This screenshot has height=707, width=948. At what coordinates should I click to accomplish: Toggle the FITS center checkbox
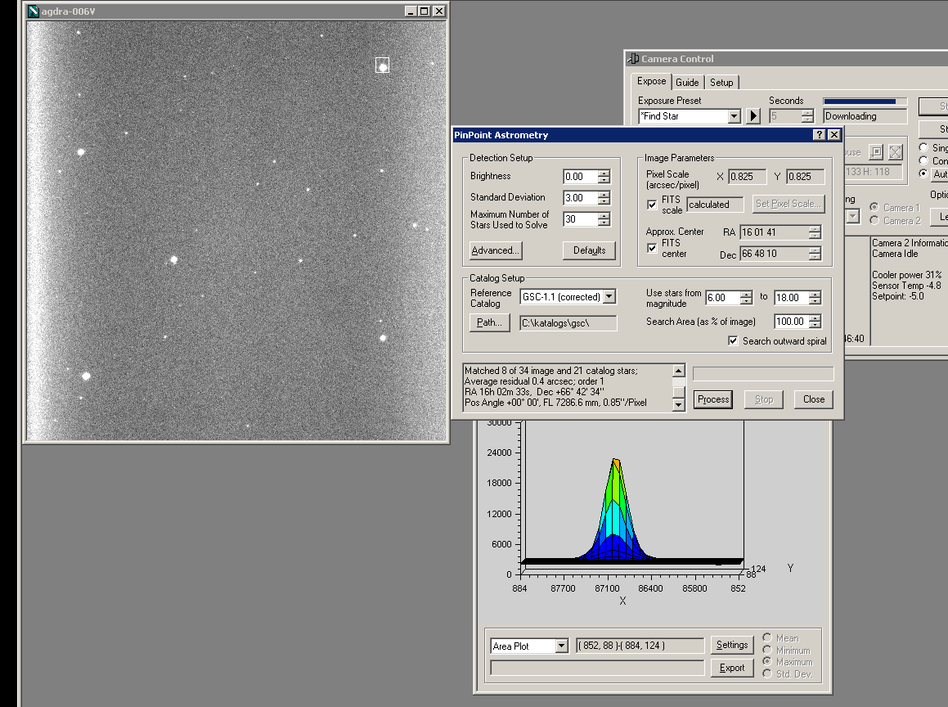[x=652, y=248]
